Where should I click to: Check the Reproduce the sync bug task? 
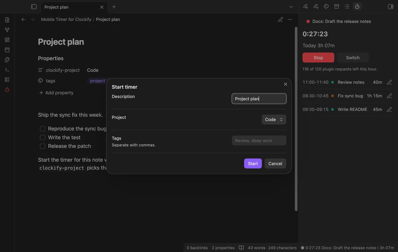(42, 129)
